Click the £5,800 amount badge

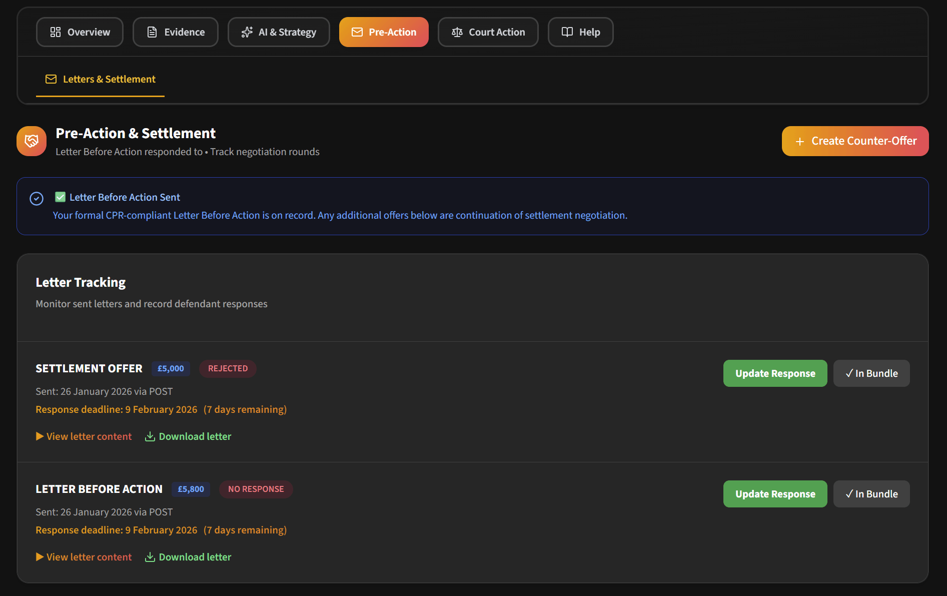[x=191, y=489]
